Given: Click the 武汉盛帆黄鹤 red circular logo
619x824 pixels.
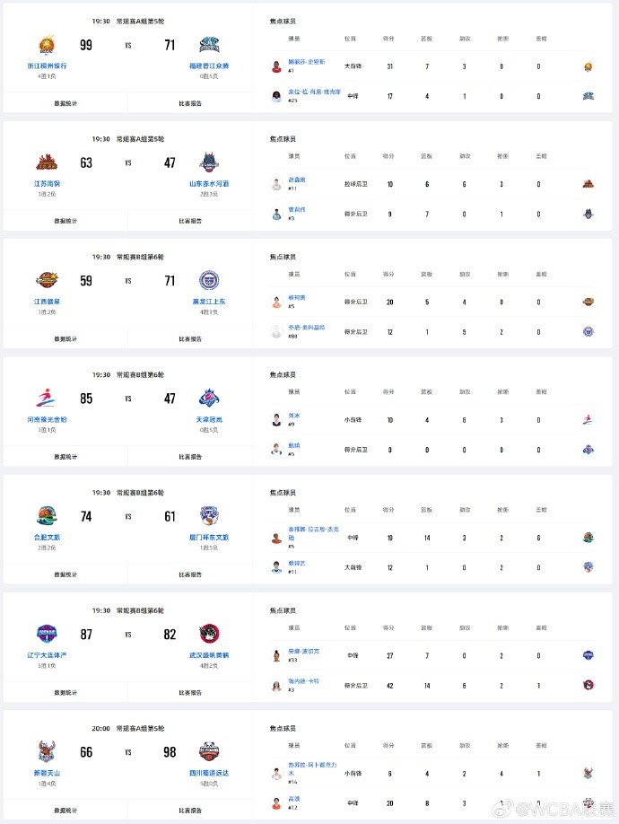Looking at the screenshot, I should point(209,634).
